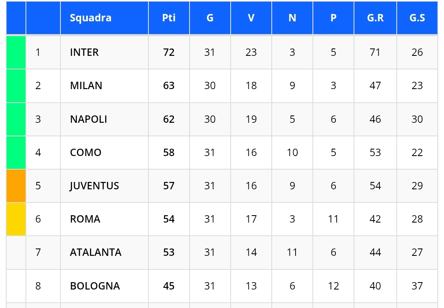Click the yellow marker beside Roma
Viewport: 444px width, 308px height.
pyautogui.click(x=16, y=219)
